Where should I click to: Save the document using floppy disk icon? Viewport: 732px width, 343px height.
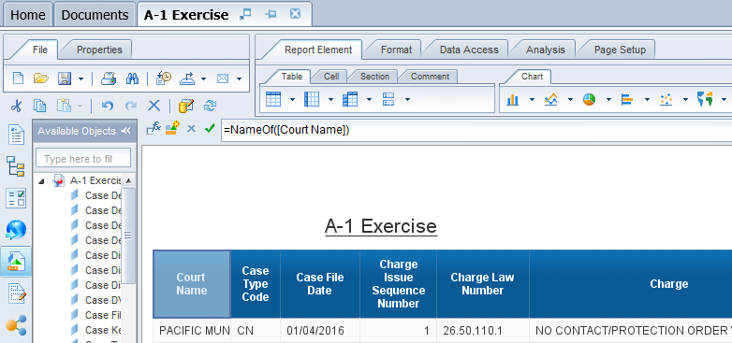64,79
